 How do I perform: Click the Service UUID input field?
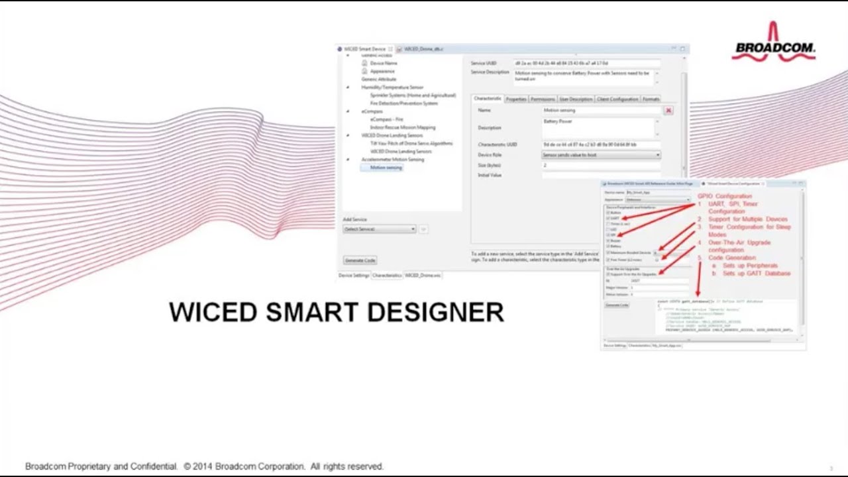586,64
